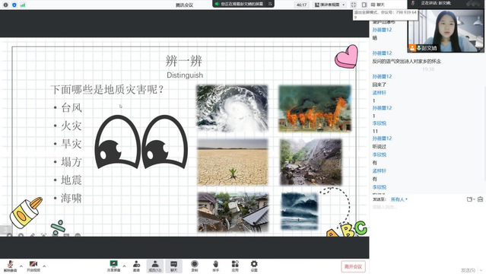Open the 应用 apps icon

[235, 266]
